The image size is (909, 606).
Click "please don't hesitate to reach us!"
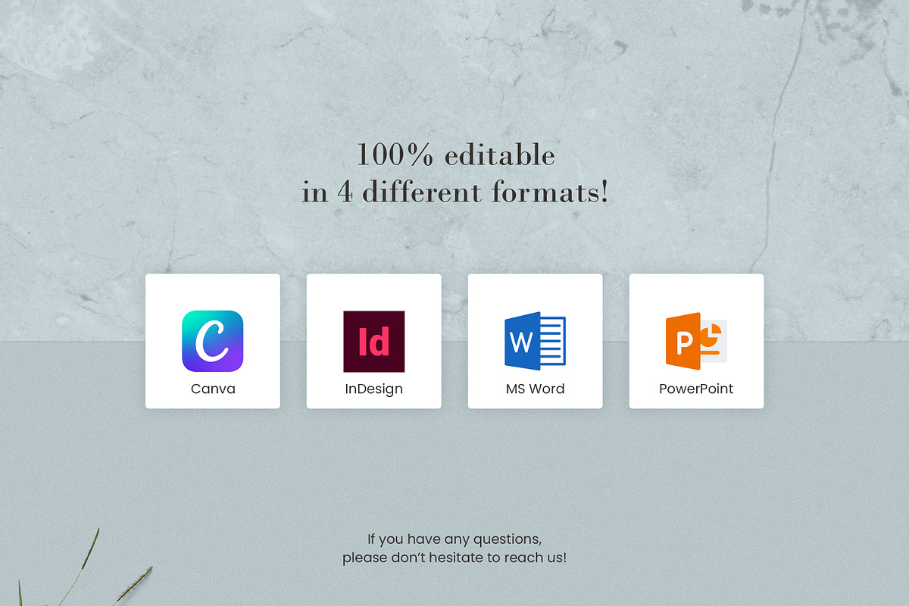point(454,558)
